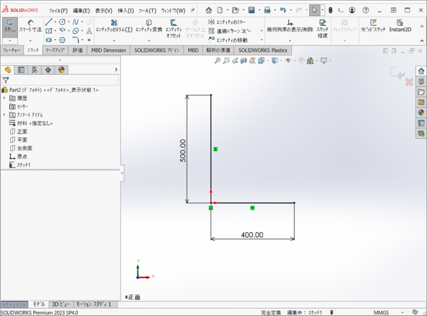Image resolution: width=427 pixels, height=316 pixels.
Task: Click the MMGS unit system in status bar
Action: tap(381, 312)
